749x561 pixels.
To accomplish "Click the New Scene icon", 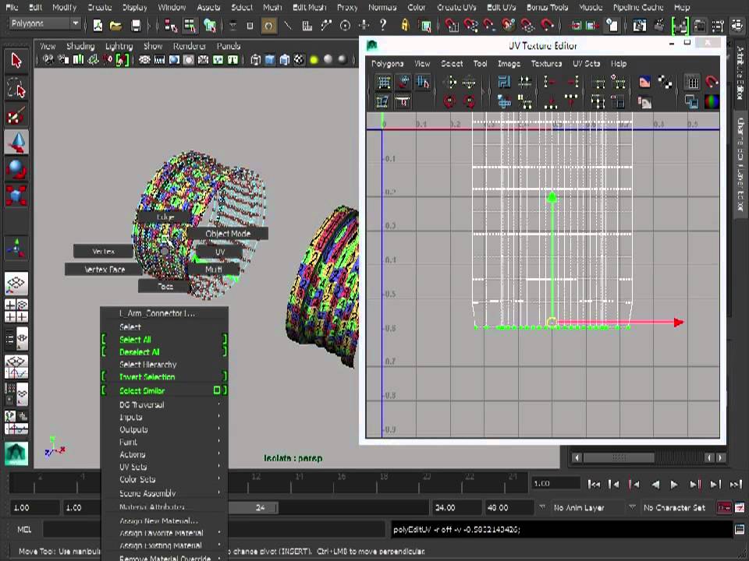I will (98, 25).
